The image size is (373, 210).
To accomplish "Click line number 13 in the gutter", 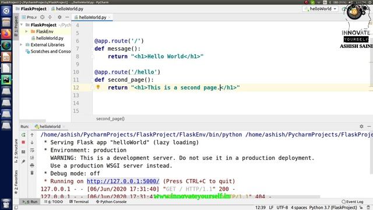I will (x=76, y=95).
